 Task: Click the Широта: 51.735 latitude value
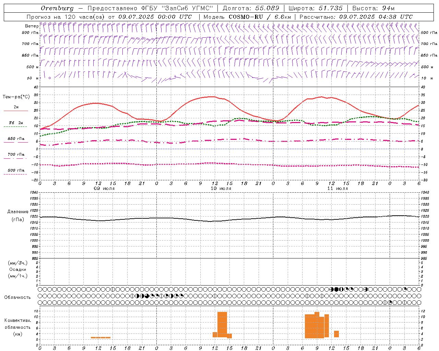(x=316, y=8)
